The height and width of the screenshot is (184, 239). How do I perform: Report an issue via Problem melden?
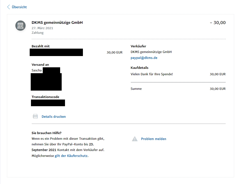click(154, 139)
